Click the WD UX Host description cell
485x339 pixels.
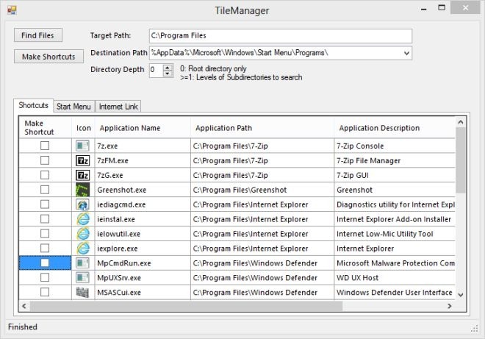coord(395,278)
